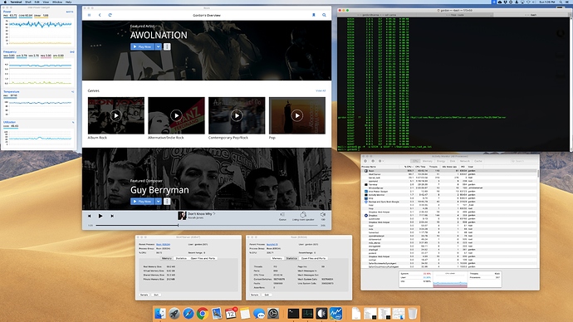Launch Google Chrome from the Dock
This screenshot has width=573, height=322.
[x=203, y=313]
